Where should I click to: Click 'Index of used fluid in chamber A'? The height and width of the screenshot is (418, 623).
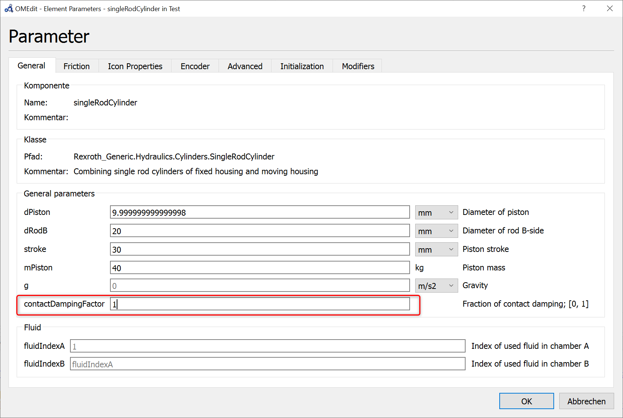pos(530,346)
